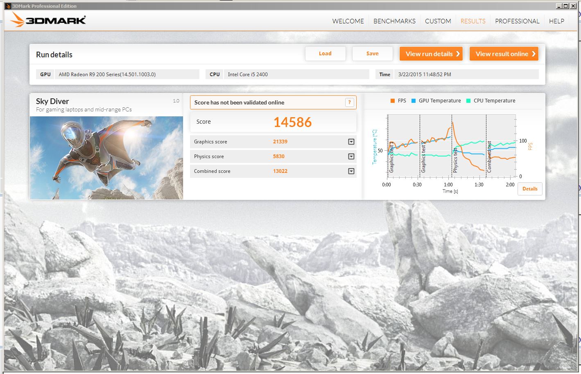Expand the Combined score details
Image resolution: width=581 pixels, height=374 pixels.
351,171
